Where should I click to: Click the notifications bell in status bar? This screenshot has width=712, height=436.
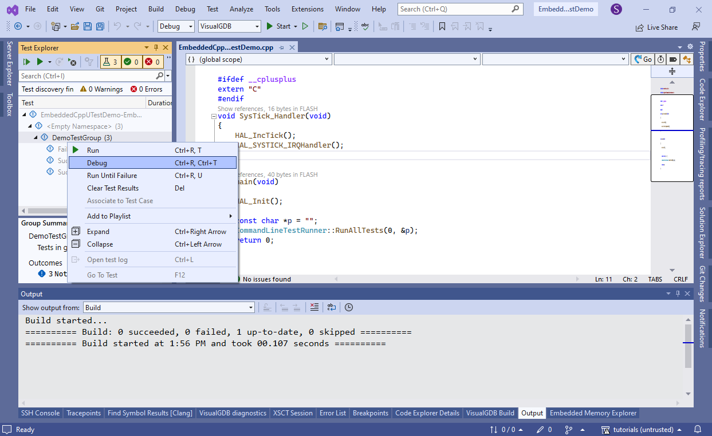[698, 429]
